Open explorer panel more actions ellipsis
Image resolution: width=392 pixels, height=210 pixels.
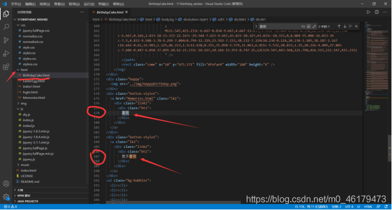pyautogui.click(x=82, y=12)
